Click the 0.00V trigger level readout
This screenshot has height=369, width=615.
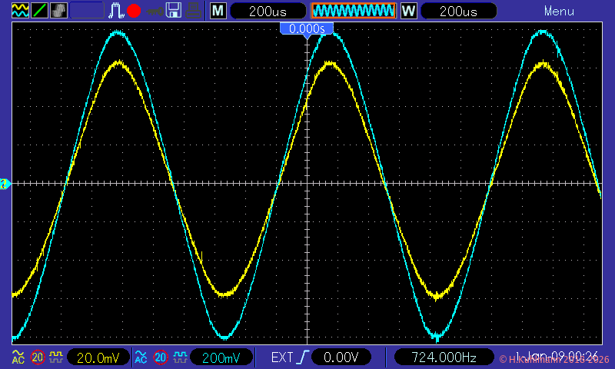339,357
